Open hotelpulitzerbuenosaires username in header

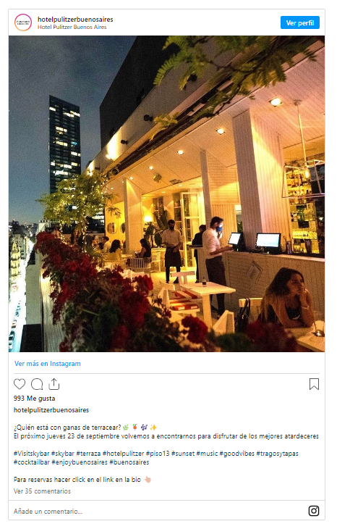point(75,20)
